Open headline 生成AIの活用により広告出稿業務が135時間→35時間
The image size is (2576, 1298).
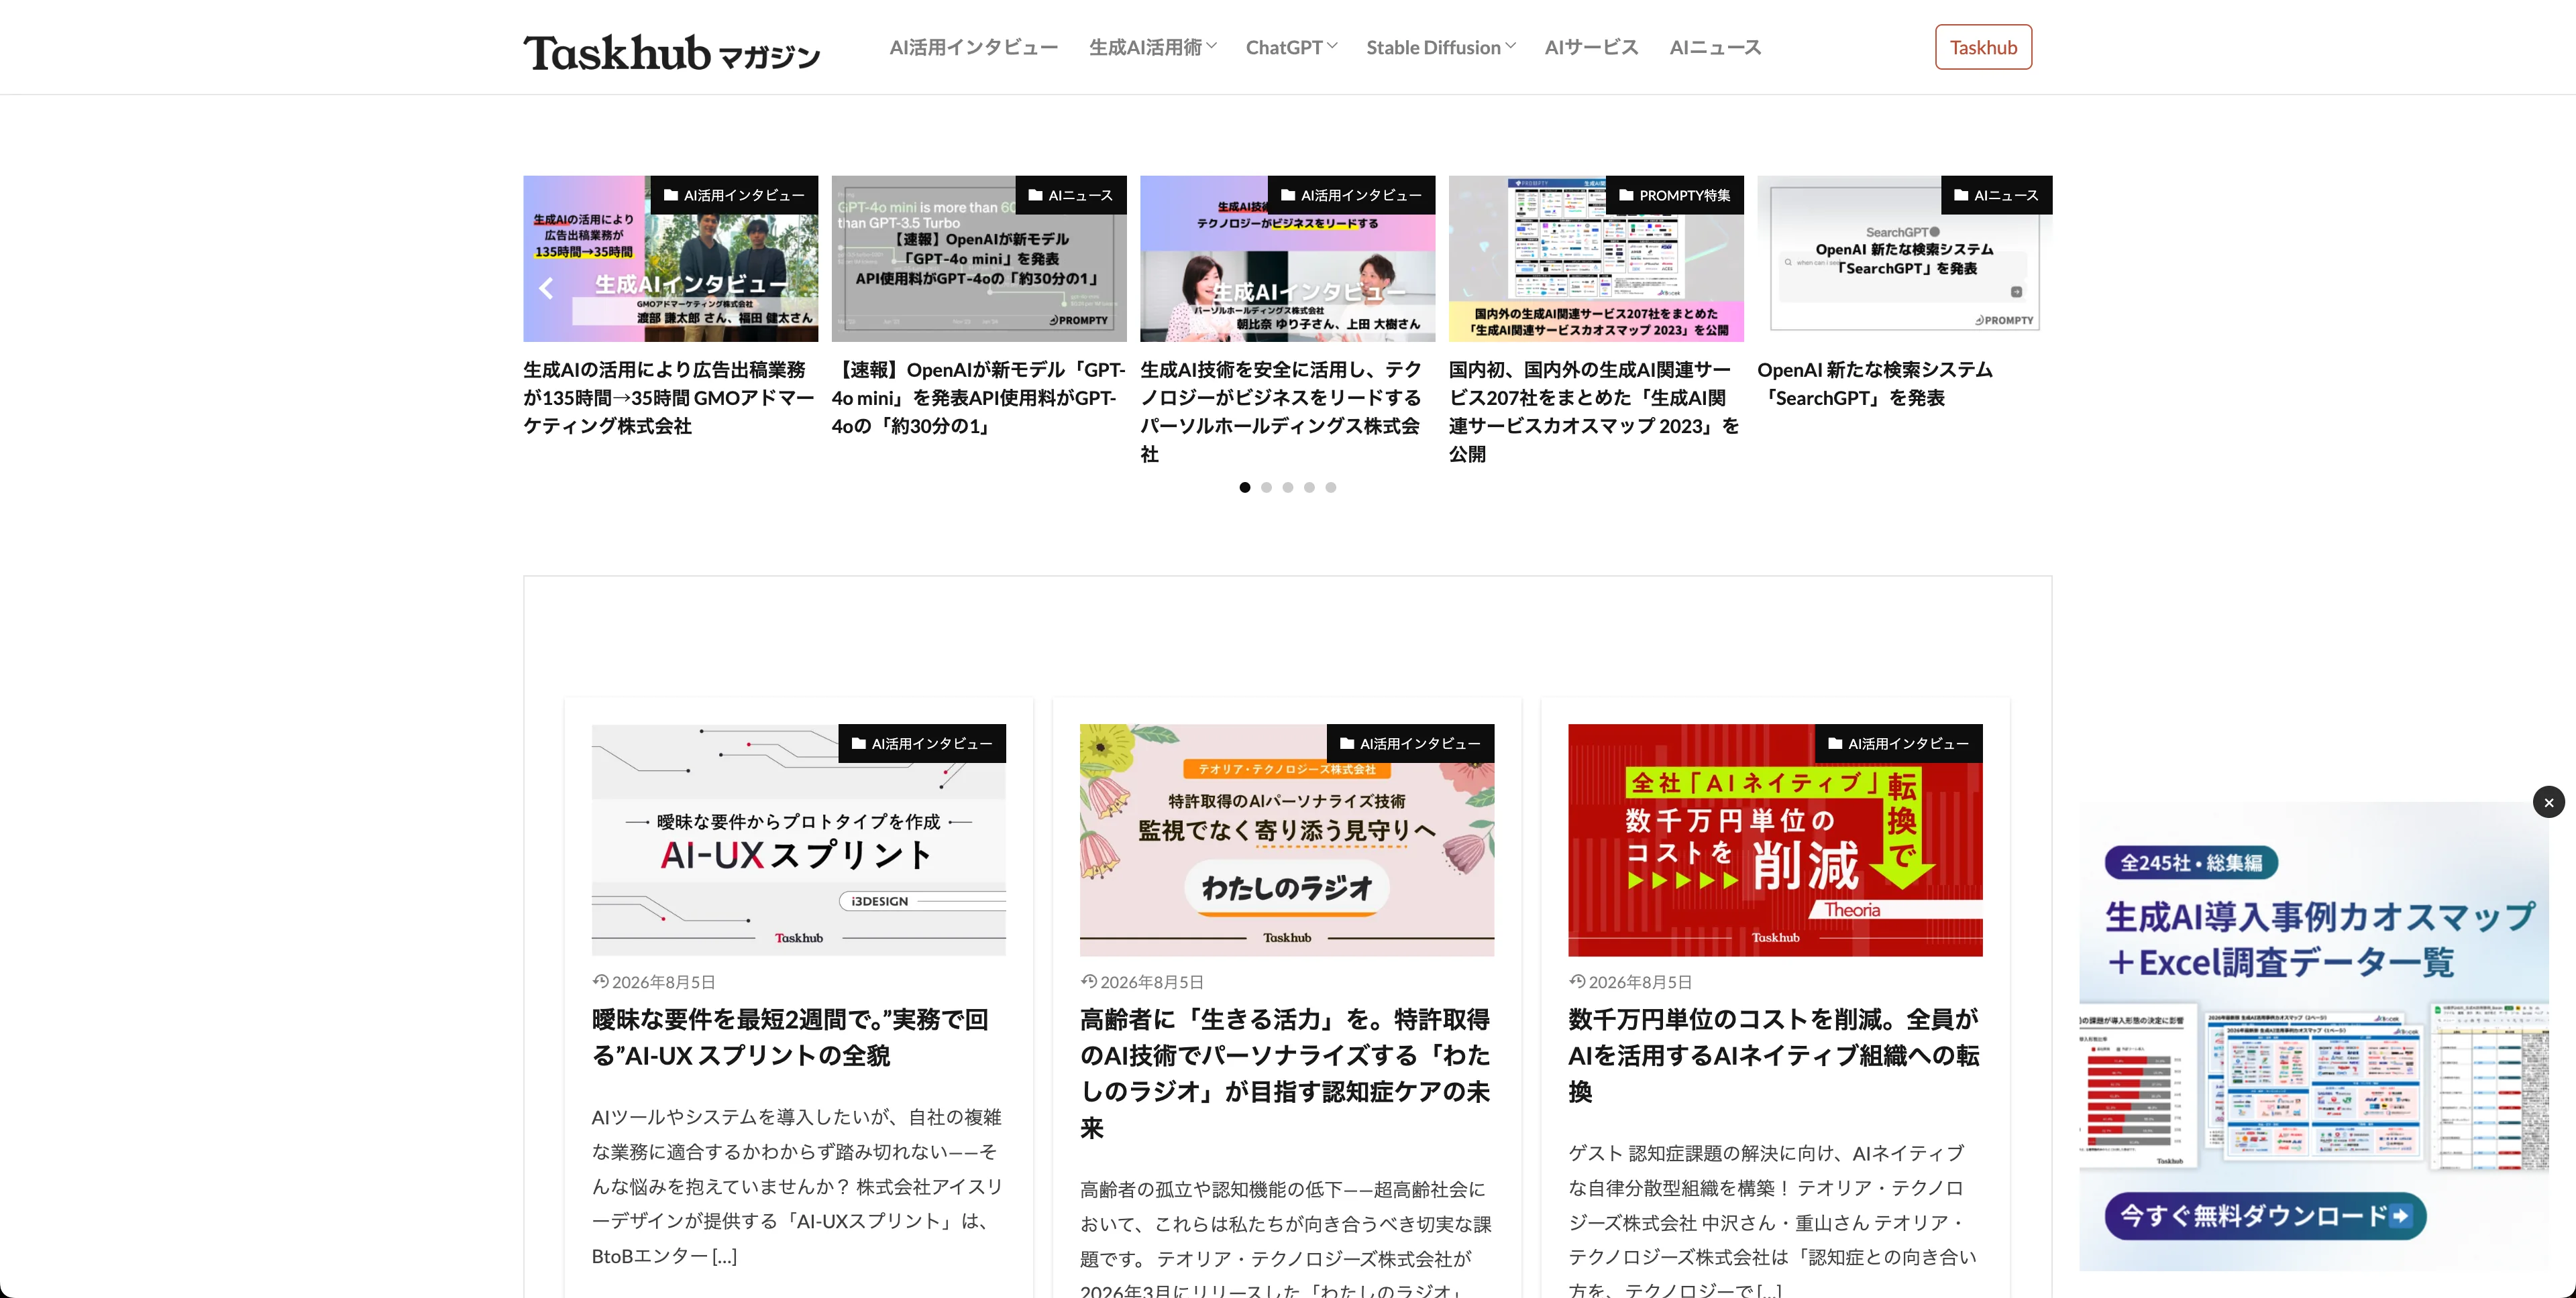click(668, 398)
